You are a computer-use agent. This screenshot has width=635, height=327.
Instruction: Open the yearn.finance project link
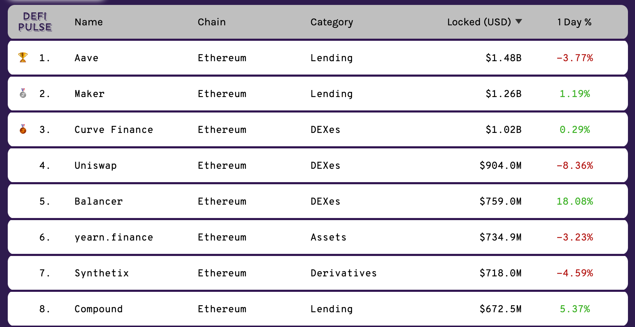(x=114, y=238)
